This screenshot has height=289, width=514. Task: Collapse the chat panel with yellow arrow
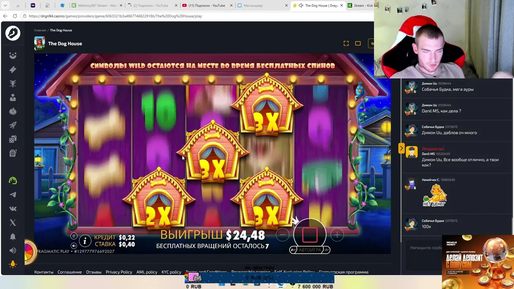click(401, 149)
